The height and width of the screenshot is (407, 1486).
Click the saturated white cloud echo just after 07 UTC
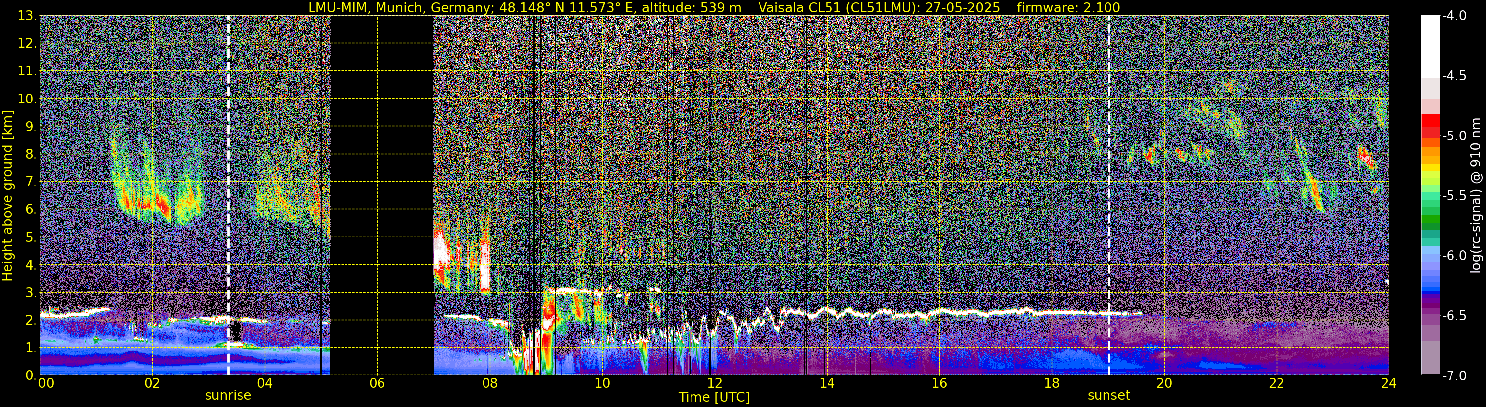tap(443, 251)
